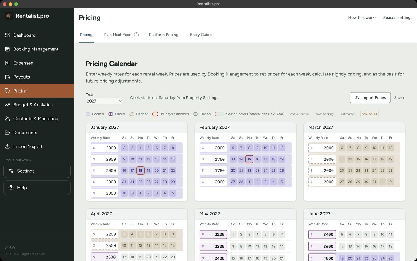
Task: Click the Holidays / Anchors legend swatch
Action: 155,114
